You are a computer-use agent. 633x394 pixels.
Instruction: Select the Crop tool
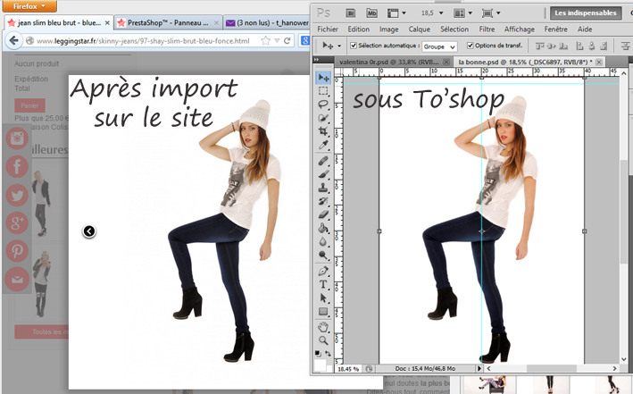point(323,131)
